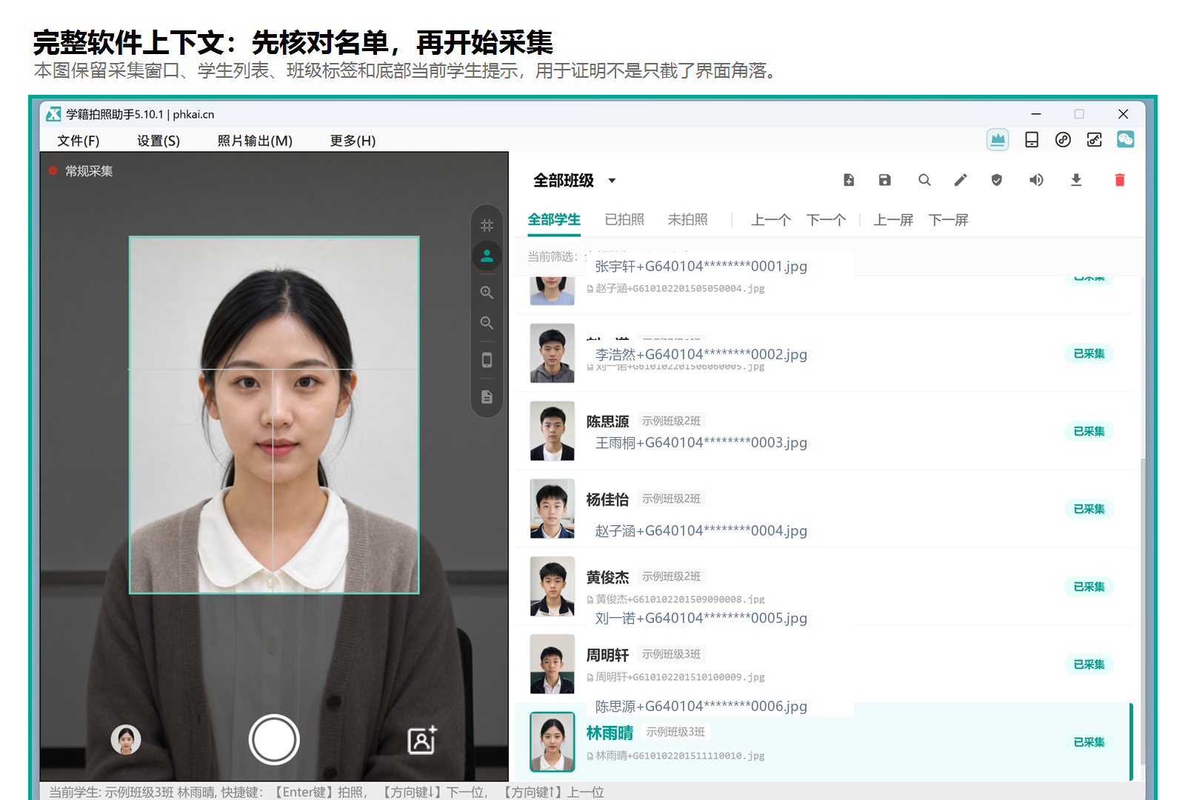Click 陈思源's photo thumbnail
This screenshot has height=800, width=1185.
(553, 431)
